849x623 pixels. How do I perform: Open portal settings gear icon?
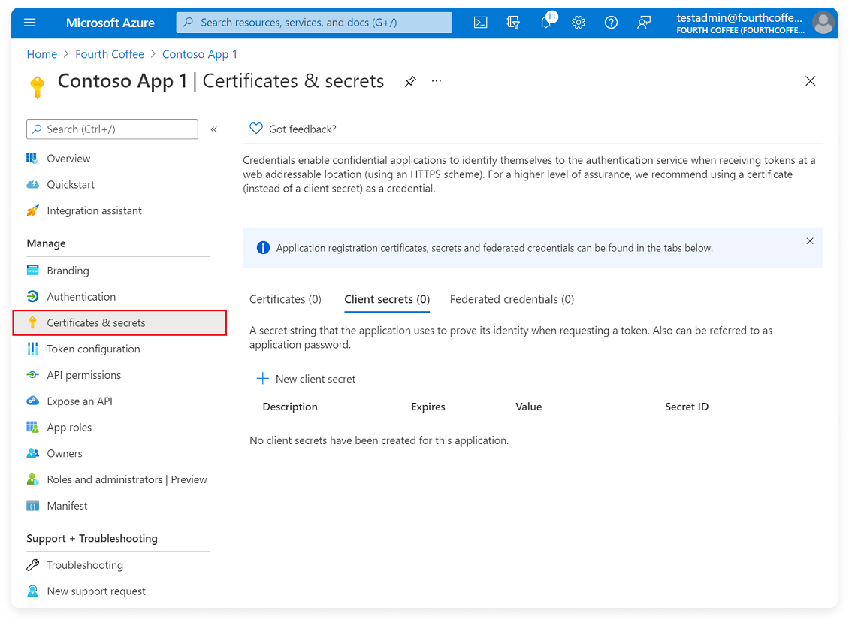pos(579,23)
